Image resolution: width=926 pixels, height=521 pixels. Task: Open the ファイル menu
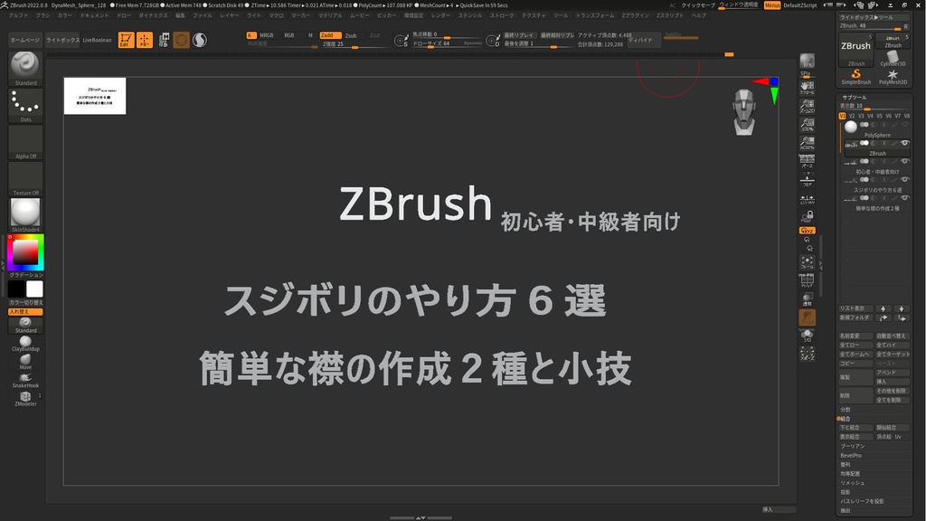202,15
